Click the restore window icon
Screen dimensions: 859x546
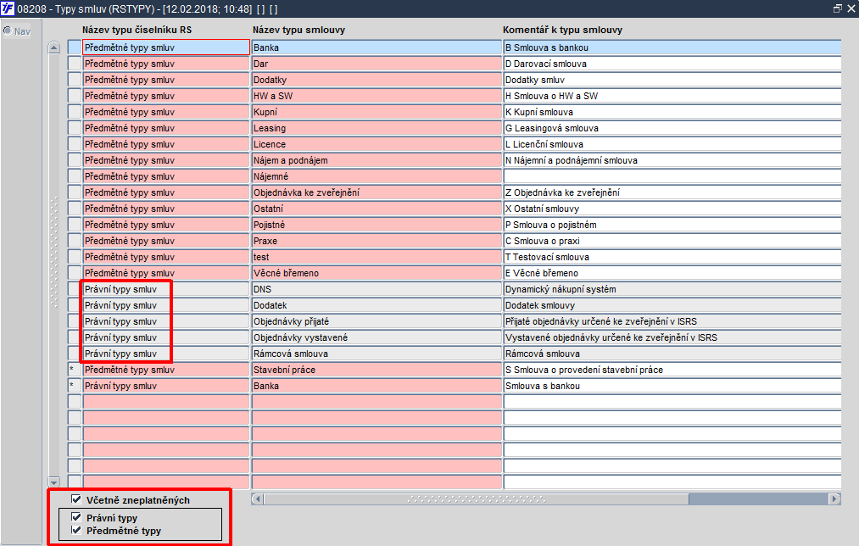click(x=837, y=8)
